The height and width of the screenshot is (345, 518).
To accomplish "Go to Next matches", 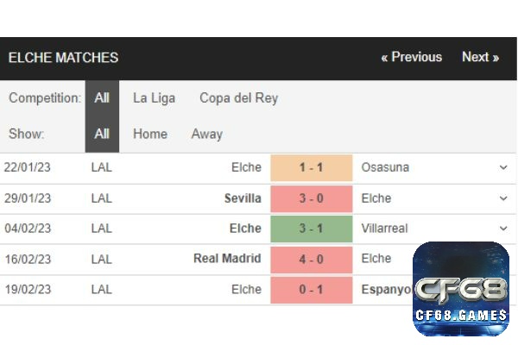I will click(480, 57).
